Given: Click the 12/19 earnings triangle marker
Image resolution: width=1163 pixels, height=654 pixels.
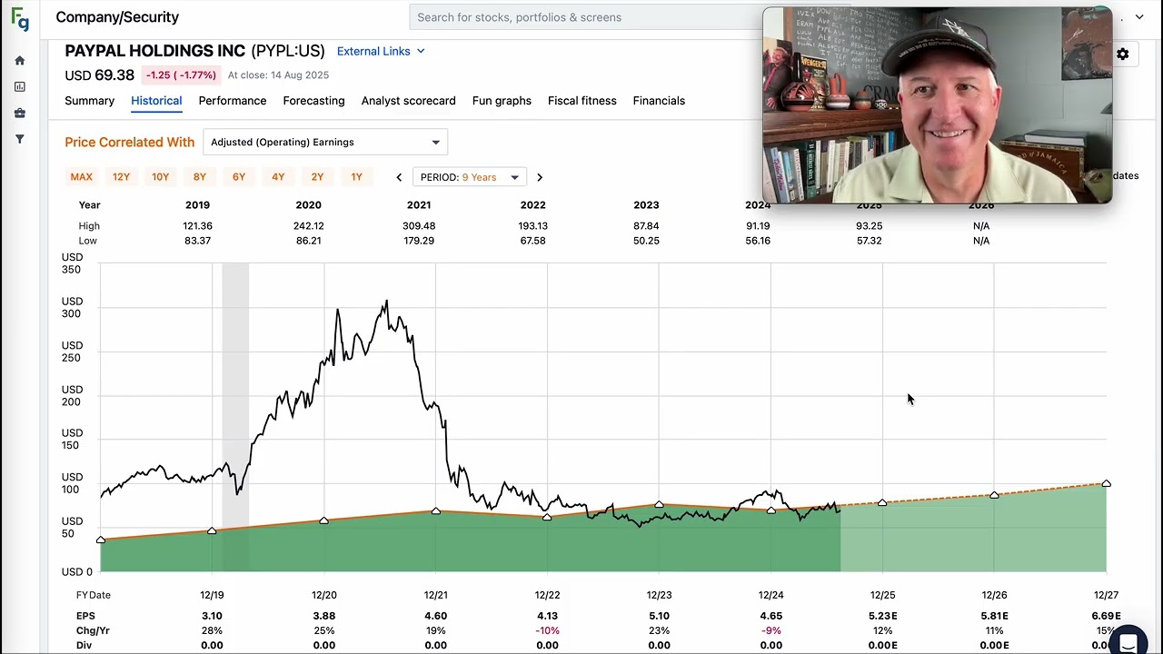Looking at the screenshot, I should coord(212,530).
